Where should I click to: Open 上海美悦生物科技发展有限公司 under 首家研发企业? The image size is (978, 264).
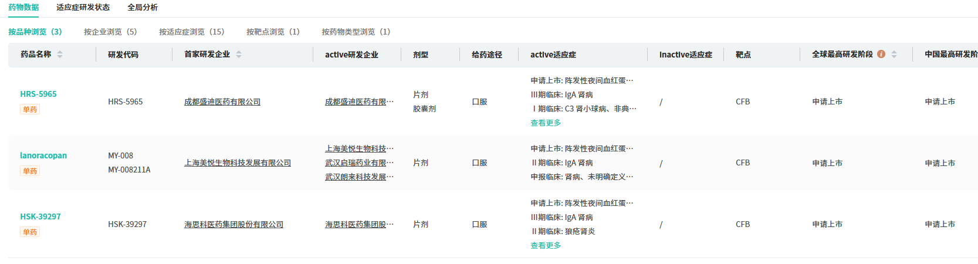tap(238, 163)
